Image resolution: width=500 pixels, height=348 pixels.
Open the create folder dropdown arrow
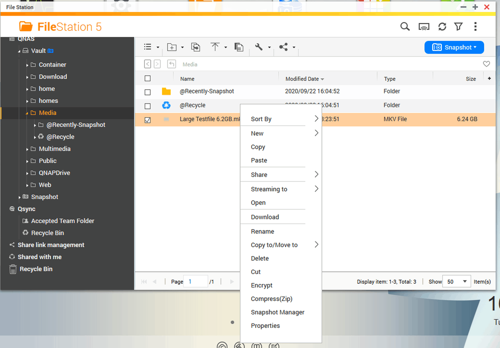coord(182,48)
